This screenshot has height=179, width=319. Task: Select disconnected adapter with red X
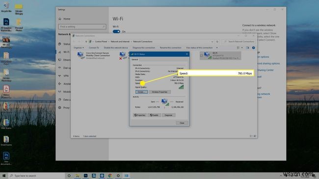click(123, 55)
